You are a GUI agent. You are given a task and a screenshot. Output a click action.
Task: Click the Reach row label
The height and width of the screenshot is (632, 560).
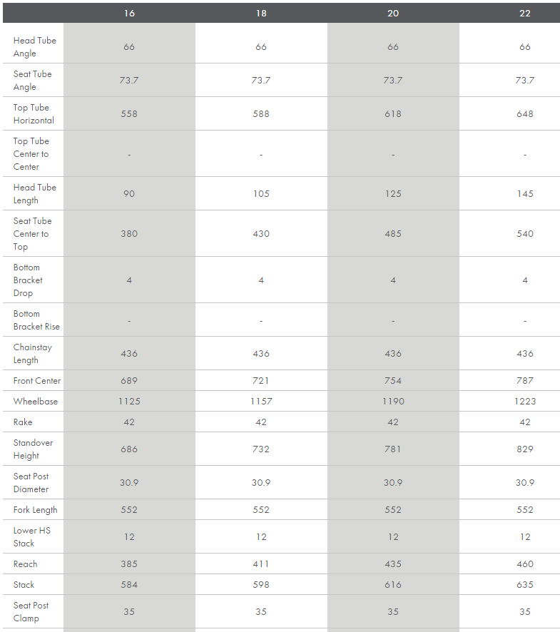point(25,564)
